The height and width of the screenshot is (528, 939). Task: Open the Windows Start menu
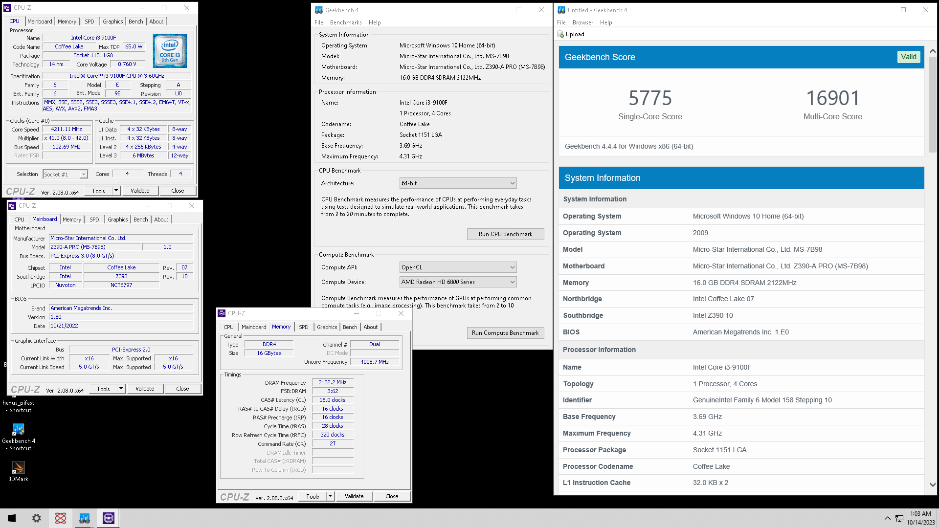coord(12,518)
